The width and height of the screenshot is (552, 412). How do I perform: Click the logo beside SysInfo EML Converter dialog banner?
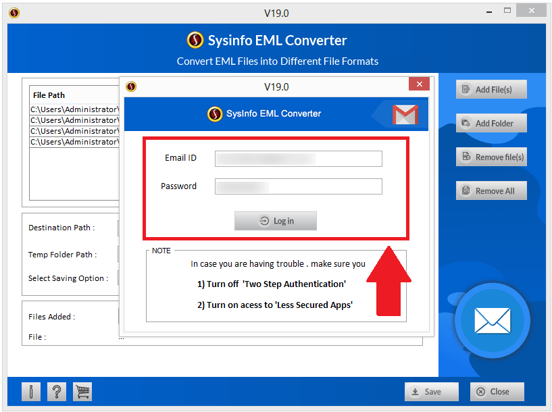[x=215, y=113]
